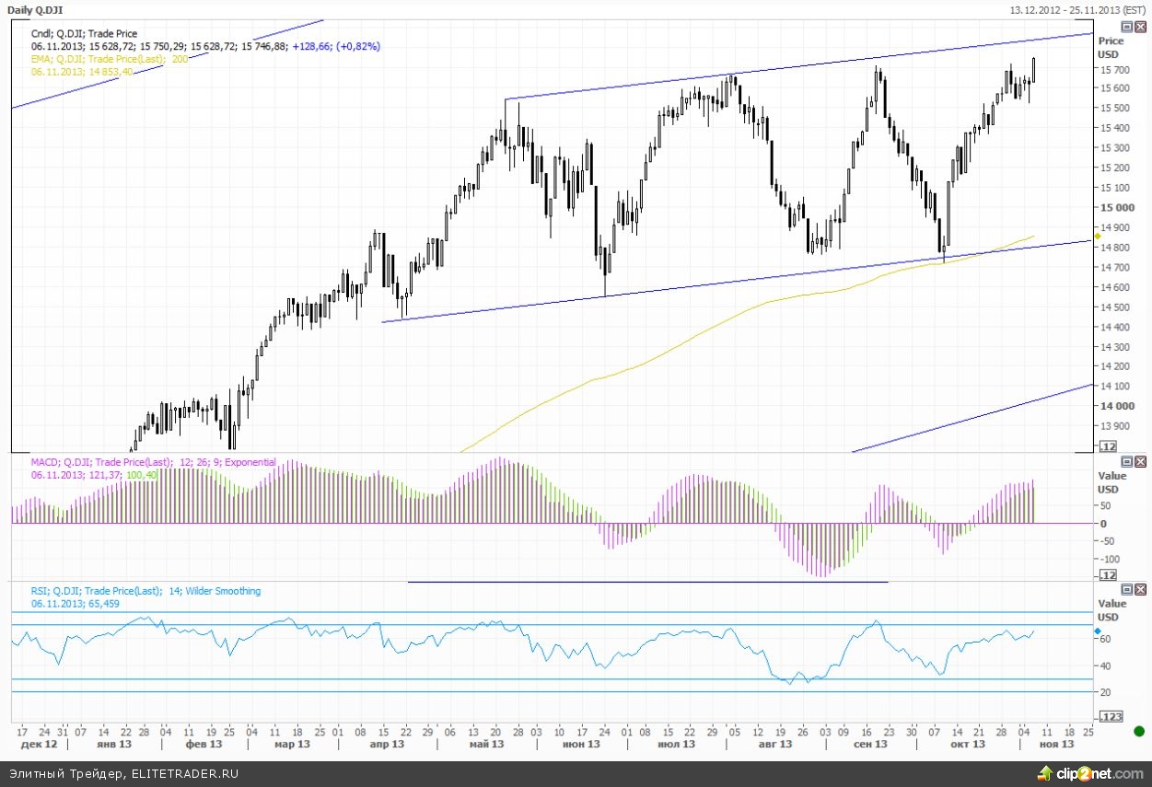
Task: Select the Cndl Q.DJI Trade Price legend
Action: [84, 33]
